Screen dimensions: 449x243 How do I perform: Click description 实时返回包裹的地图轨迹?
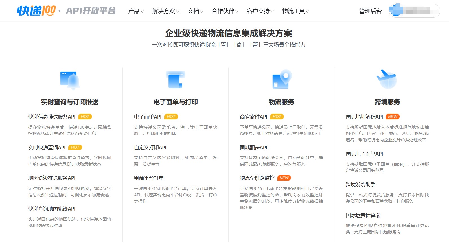coord(70,222)
